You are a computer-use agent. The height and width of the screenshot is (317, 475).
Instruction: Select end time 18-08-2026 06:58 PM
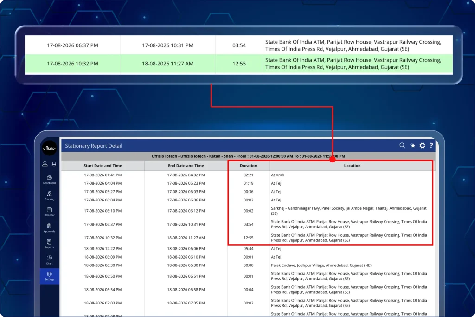tap(186, 290)
